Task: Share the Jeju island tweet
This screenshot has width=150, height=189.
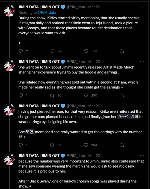Action: click(x=122, y=51)
